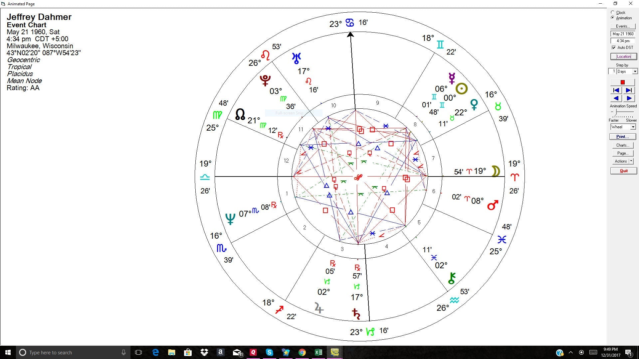The height and width of the screenshot is (359, 639).
Task: Select the Animation radio button
Action: point(613,18)
